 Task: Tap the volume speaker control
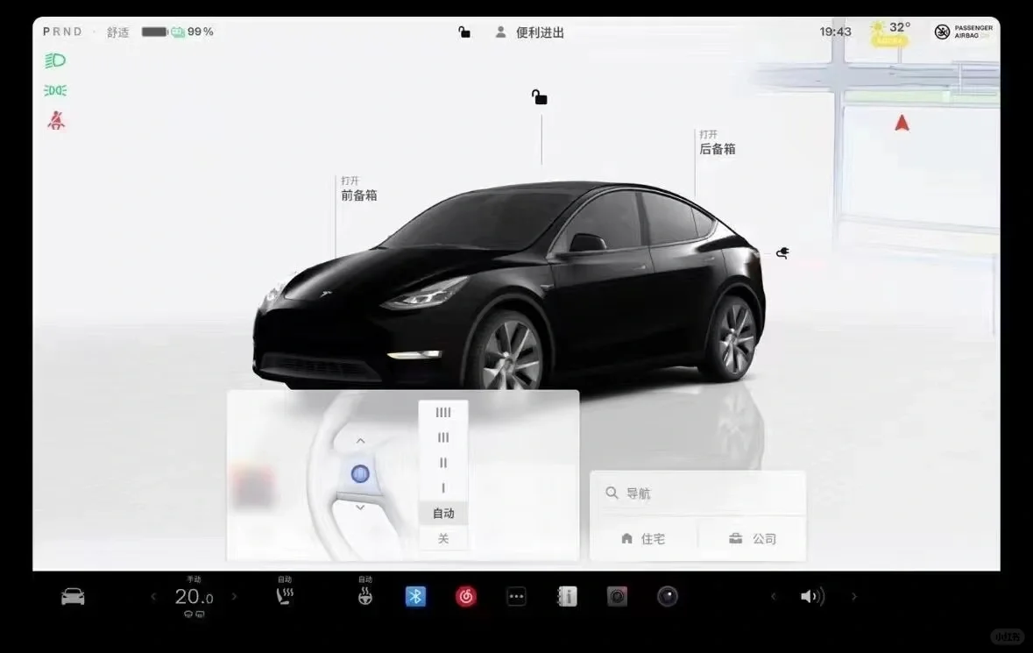[812, 596]
